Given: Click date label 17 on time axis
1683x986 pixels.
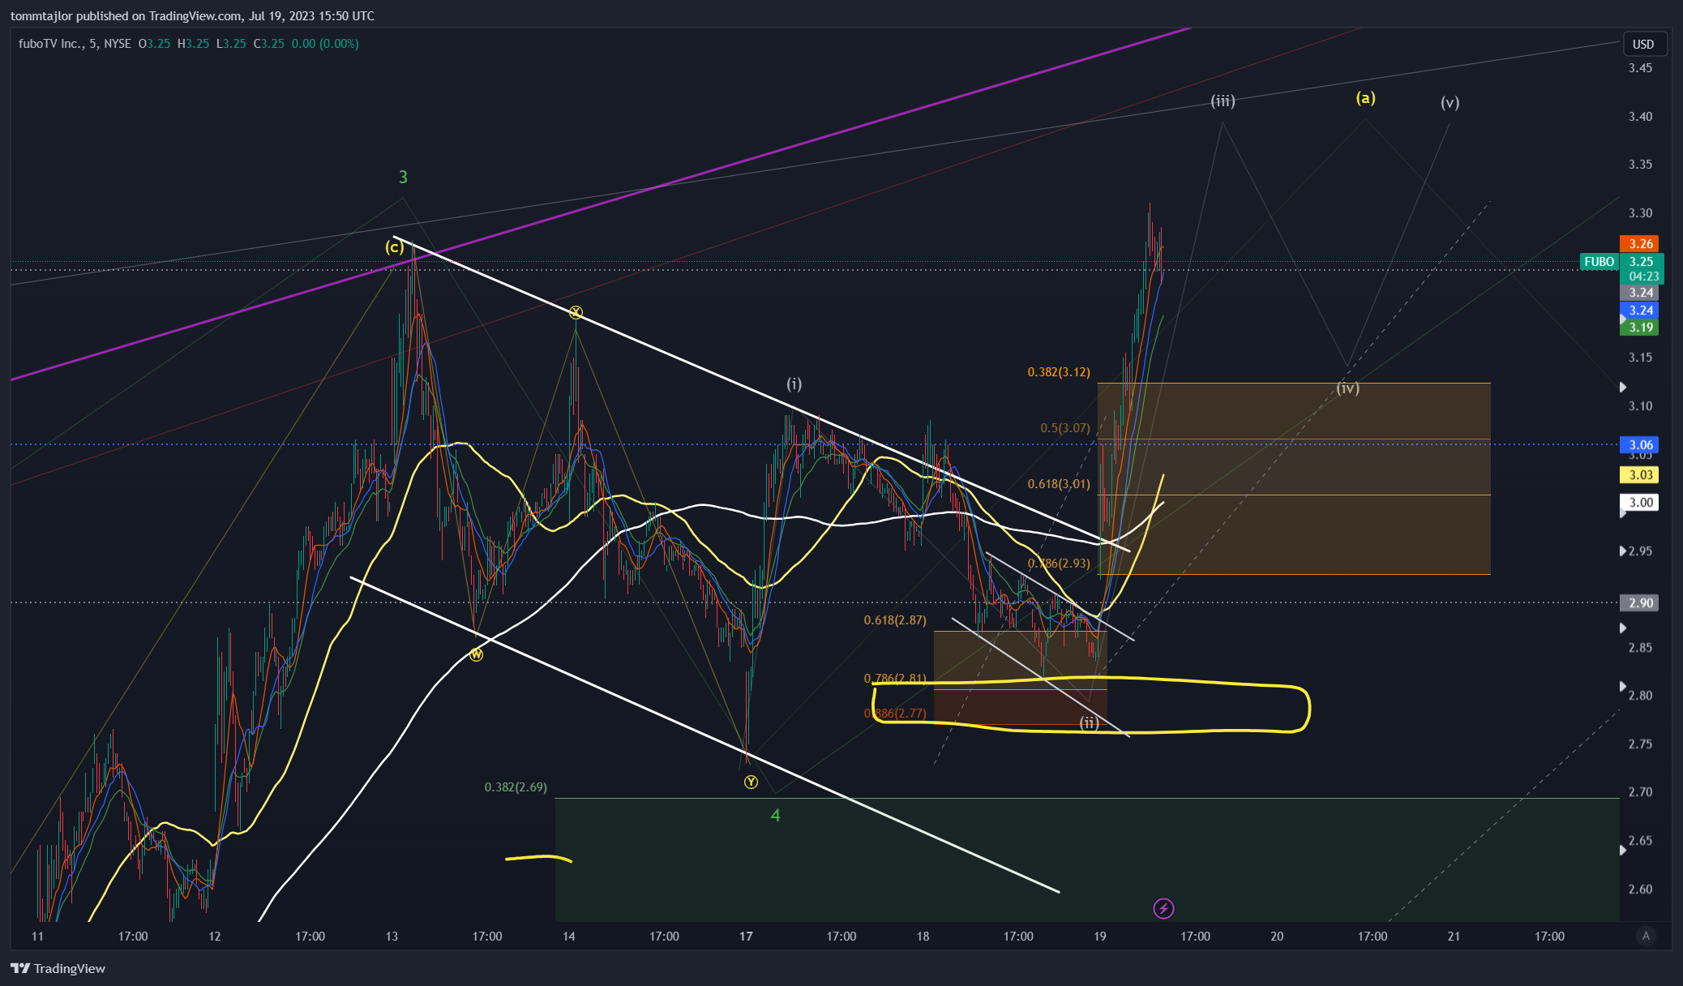Looking at the screenshot, I should tap(746, 937).
